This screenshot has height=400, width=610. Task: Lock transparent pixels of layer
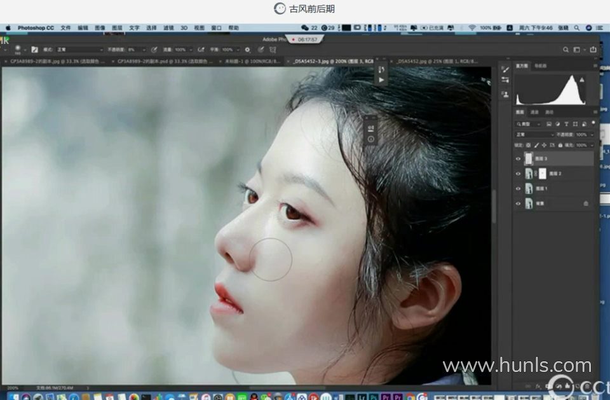tap(528, 145)
